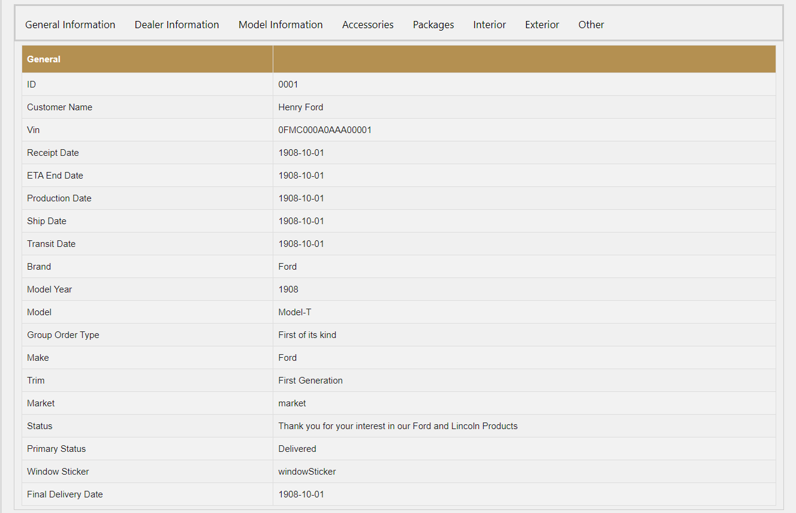
Task: Click the Market value market
Action: pos(293,403)
